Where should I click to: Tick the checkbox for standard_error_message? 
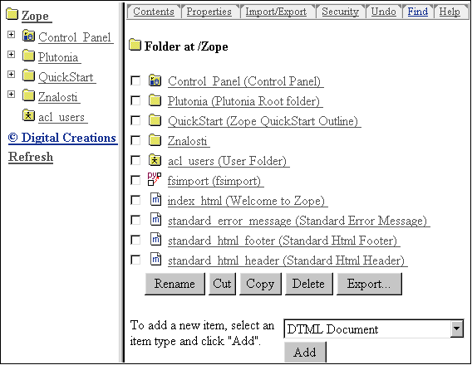click(x=135, y=220)
